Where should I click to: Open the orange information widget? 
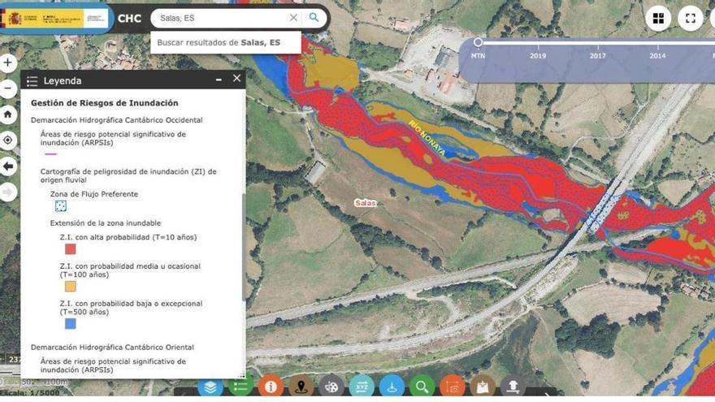pos(271,387)
